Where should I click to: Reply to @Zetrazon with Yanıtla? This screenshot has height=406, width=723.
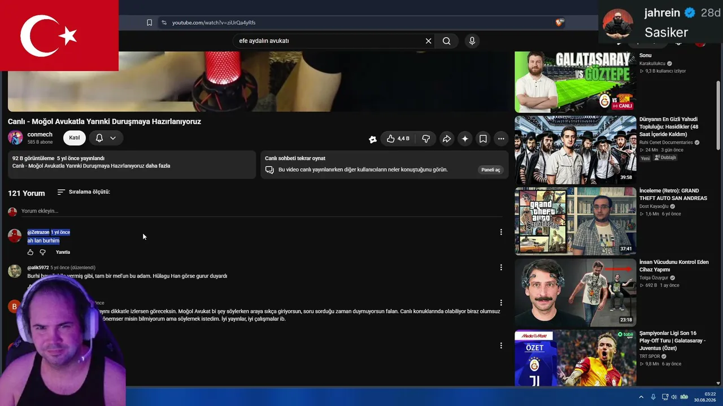63,252
